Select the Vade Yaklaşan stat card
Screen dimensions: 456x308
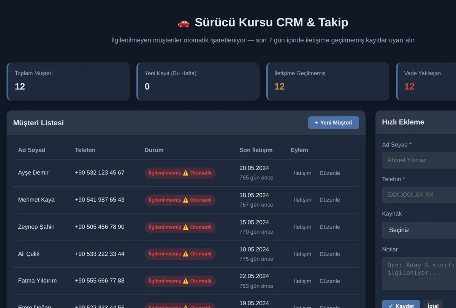(x=426, y=82)
